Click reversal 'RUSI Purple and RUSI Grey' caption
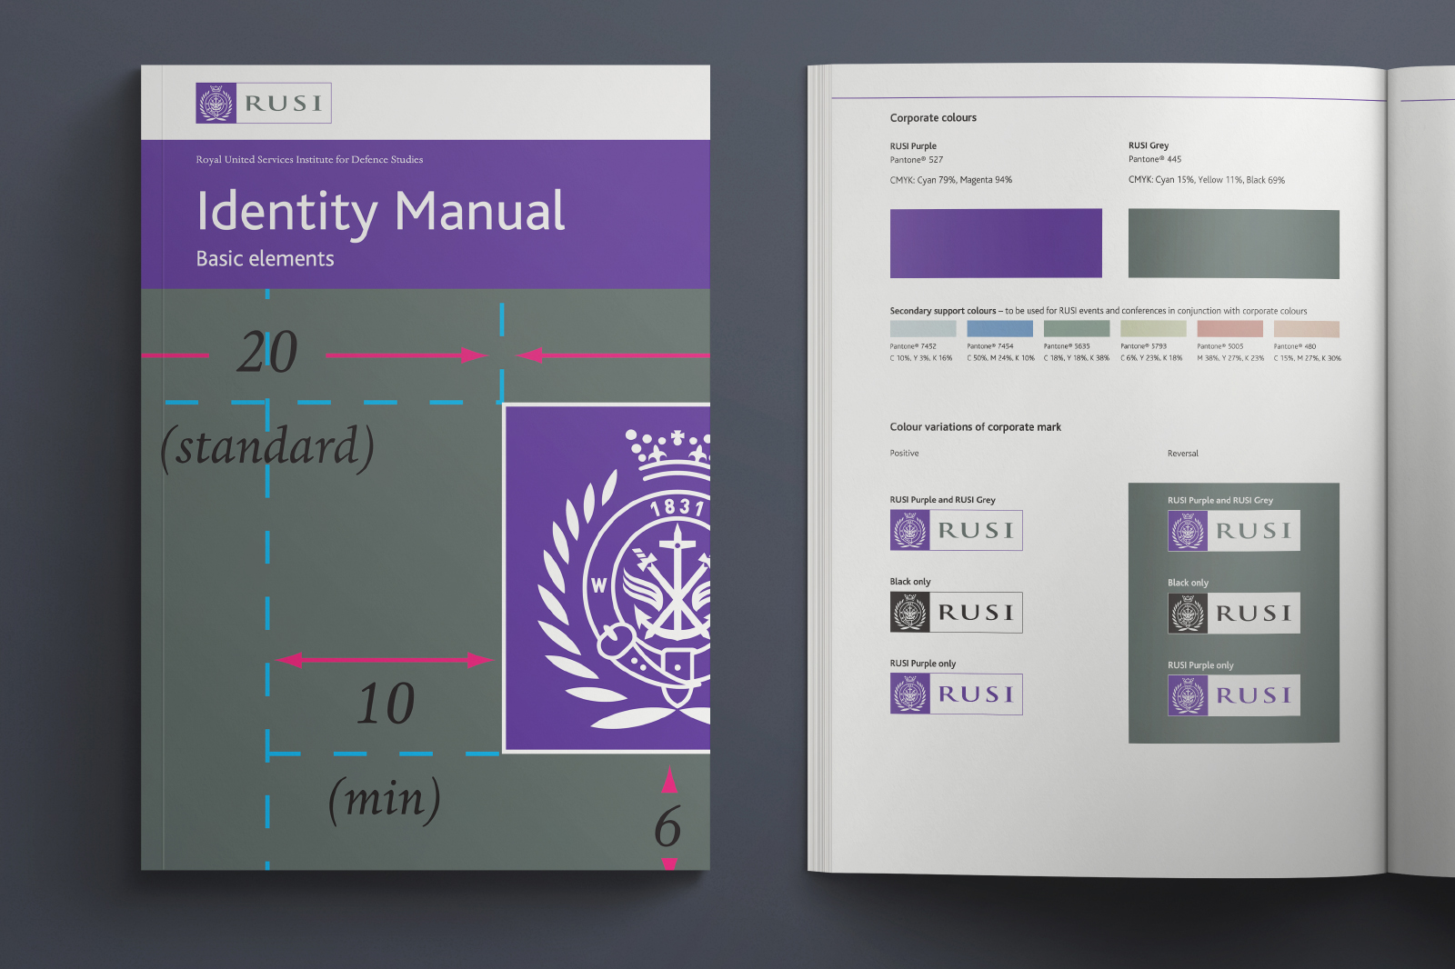 coord(1220,501)
